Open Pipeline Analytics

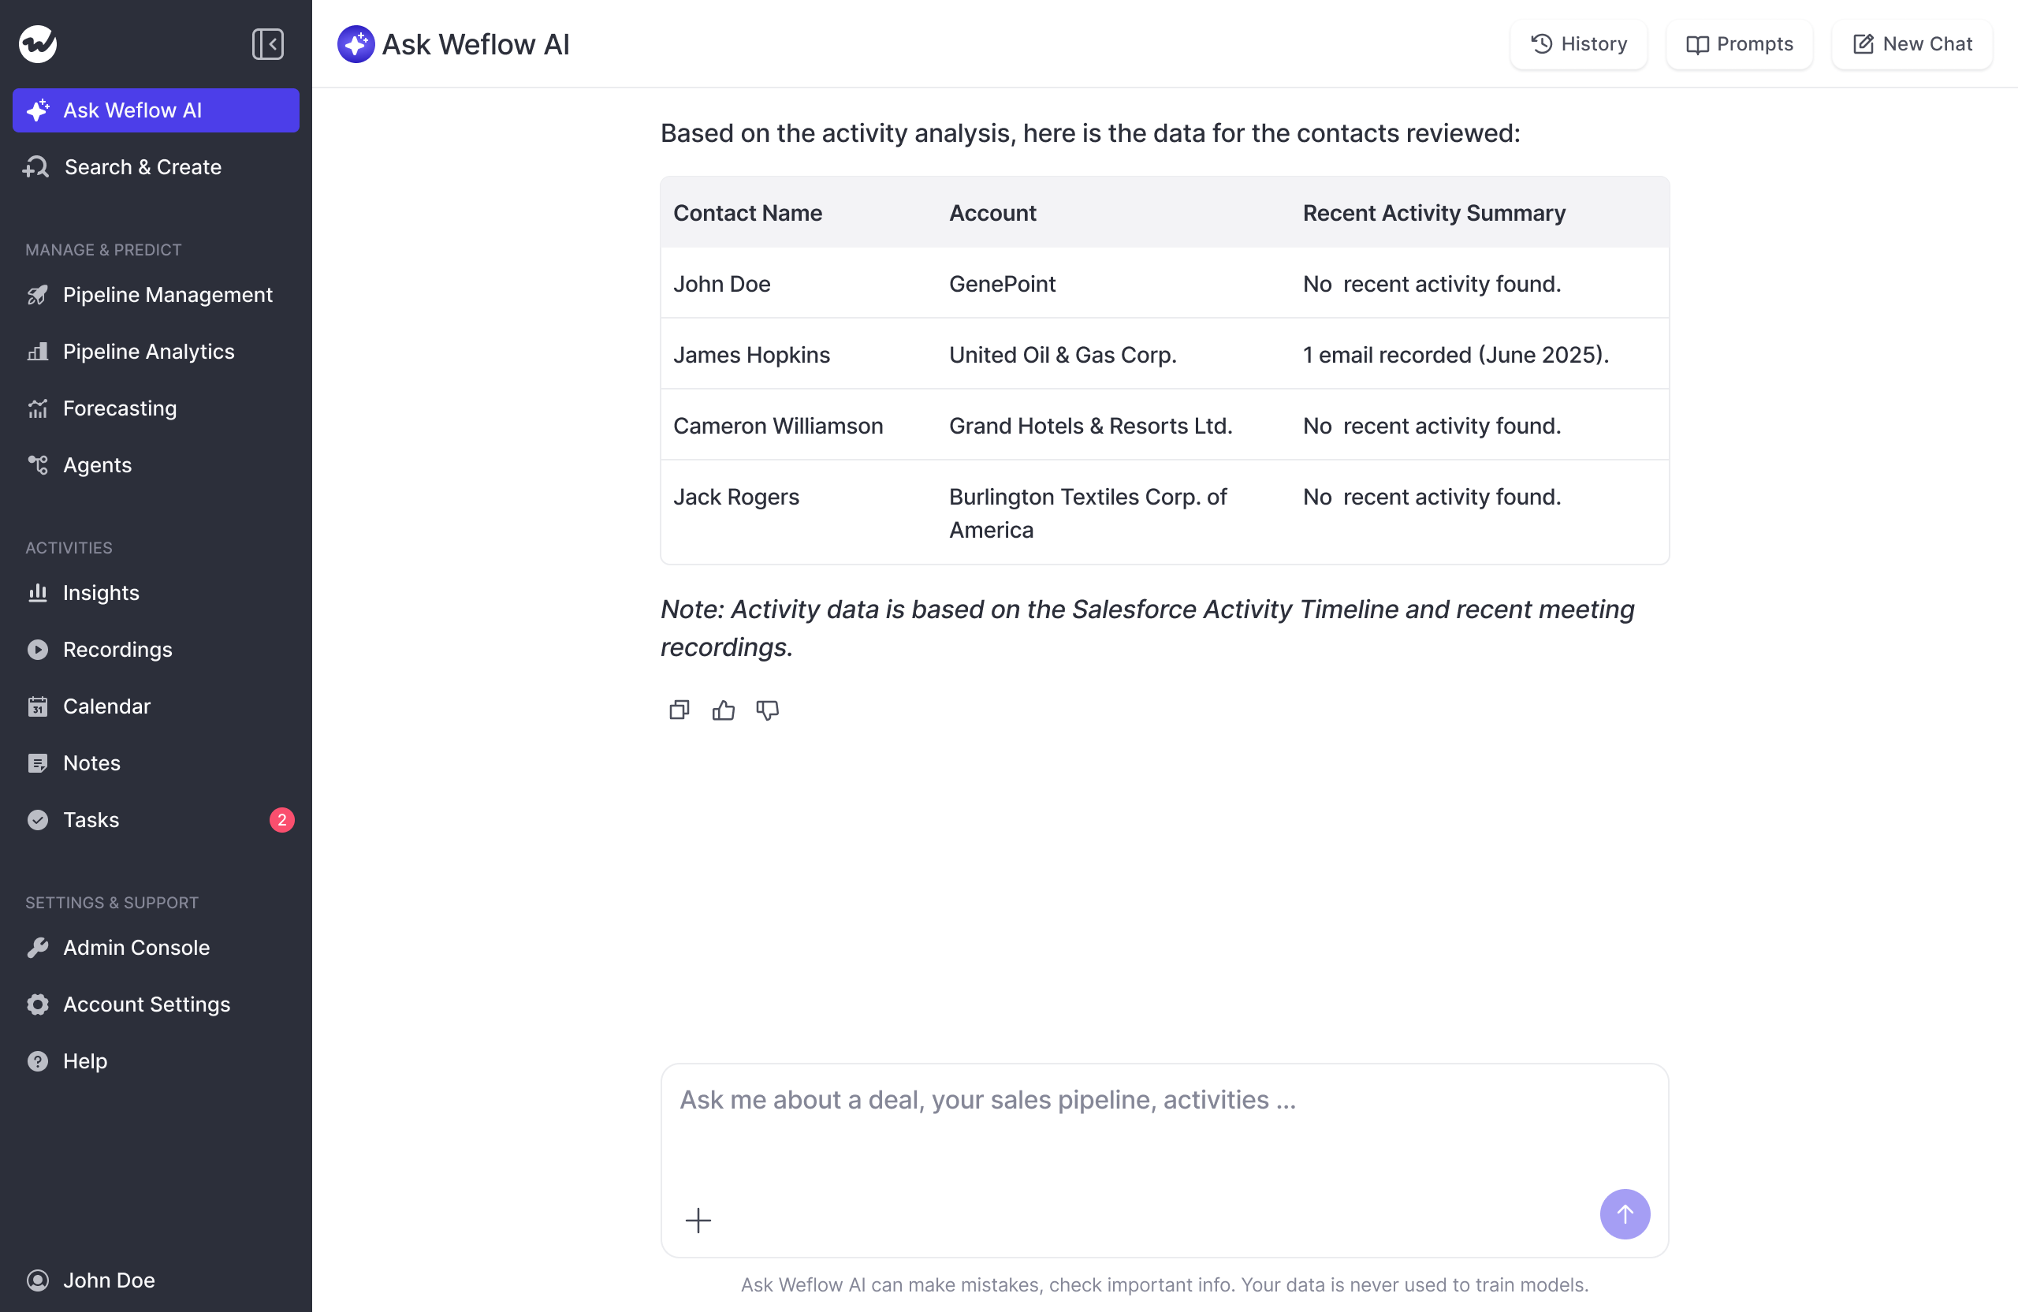point(156,351)
